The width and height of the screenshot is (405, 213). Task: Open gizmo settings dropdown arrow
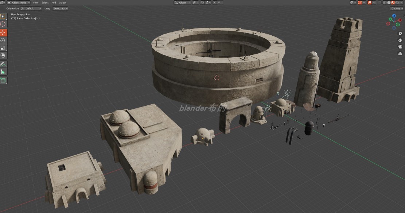[x=364, y=3]
